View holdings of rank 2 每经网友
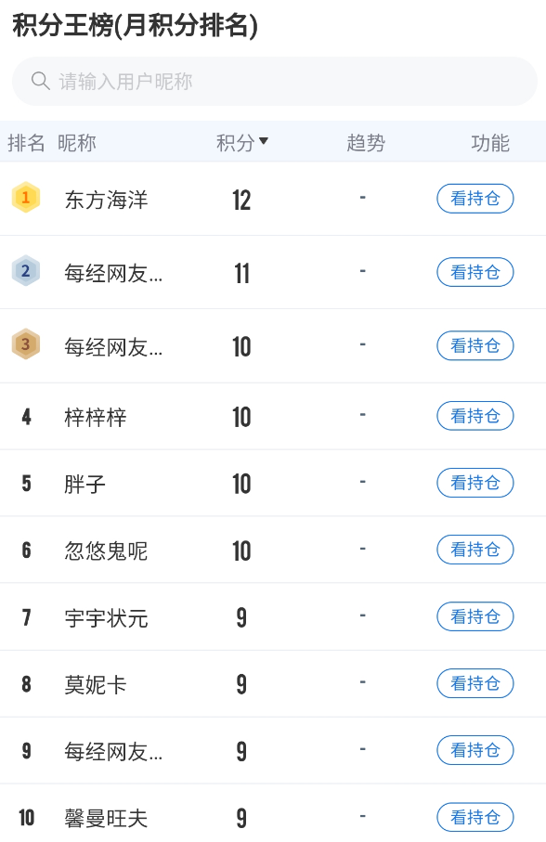Viewport: 546px width, 842px height. click(x=475, y=272)
